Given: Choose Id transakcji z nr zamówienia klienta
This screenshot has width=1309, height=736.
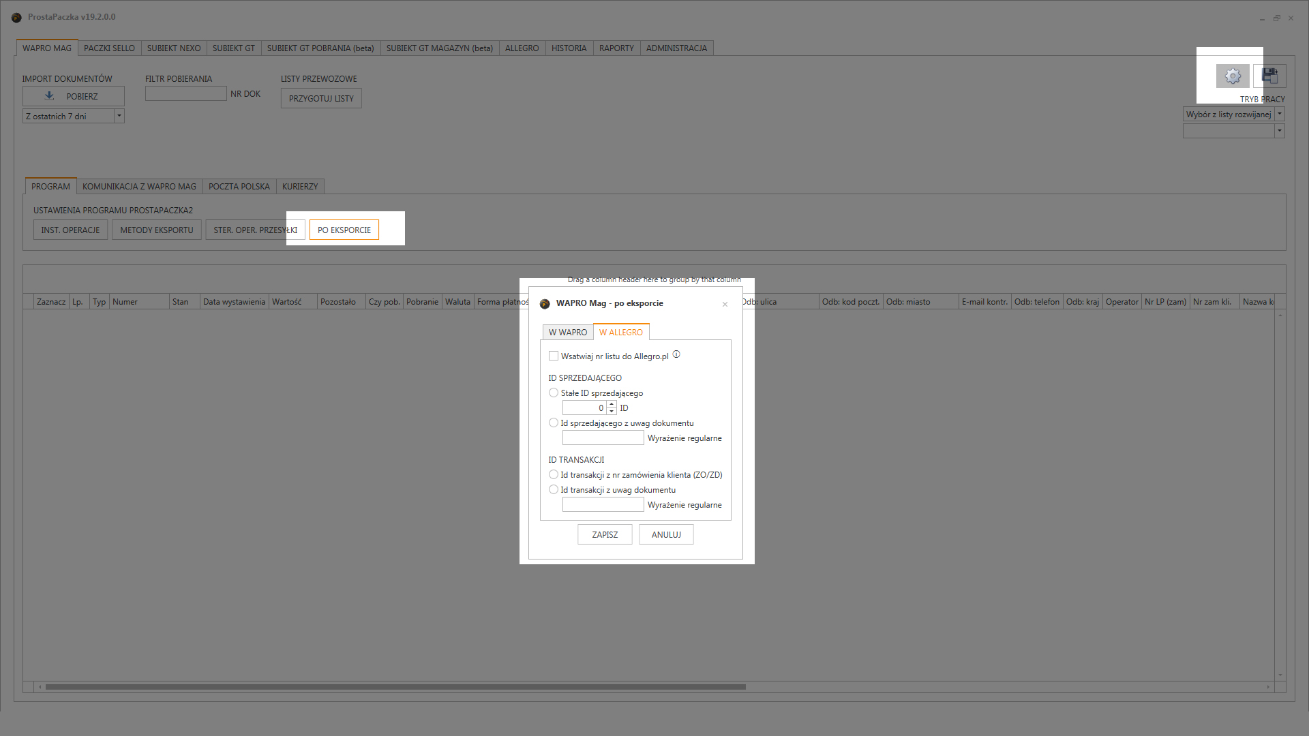Looking at the screenshot, I should tap(554, 474).
